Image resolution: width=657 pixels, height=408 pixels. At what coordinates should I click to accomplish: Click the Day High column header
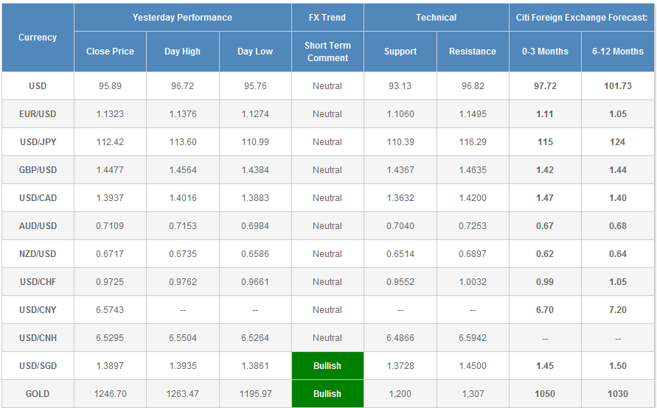coord(182,52)
